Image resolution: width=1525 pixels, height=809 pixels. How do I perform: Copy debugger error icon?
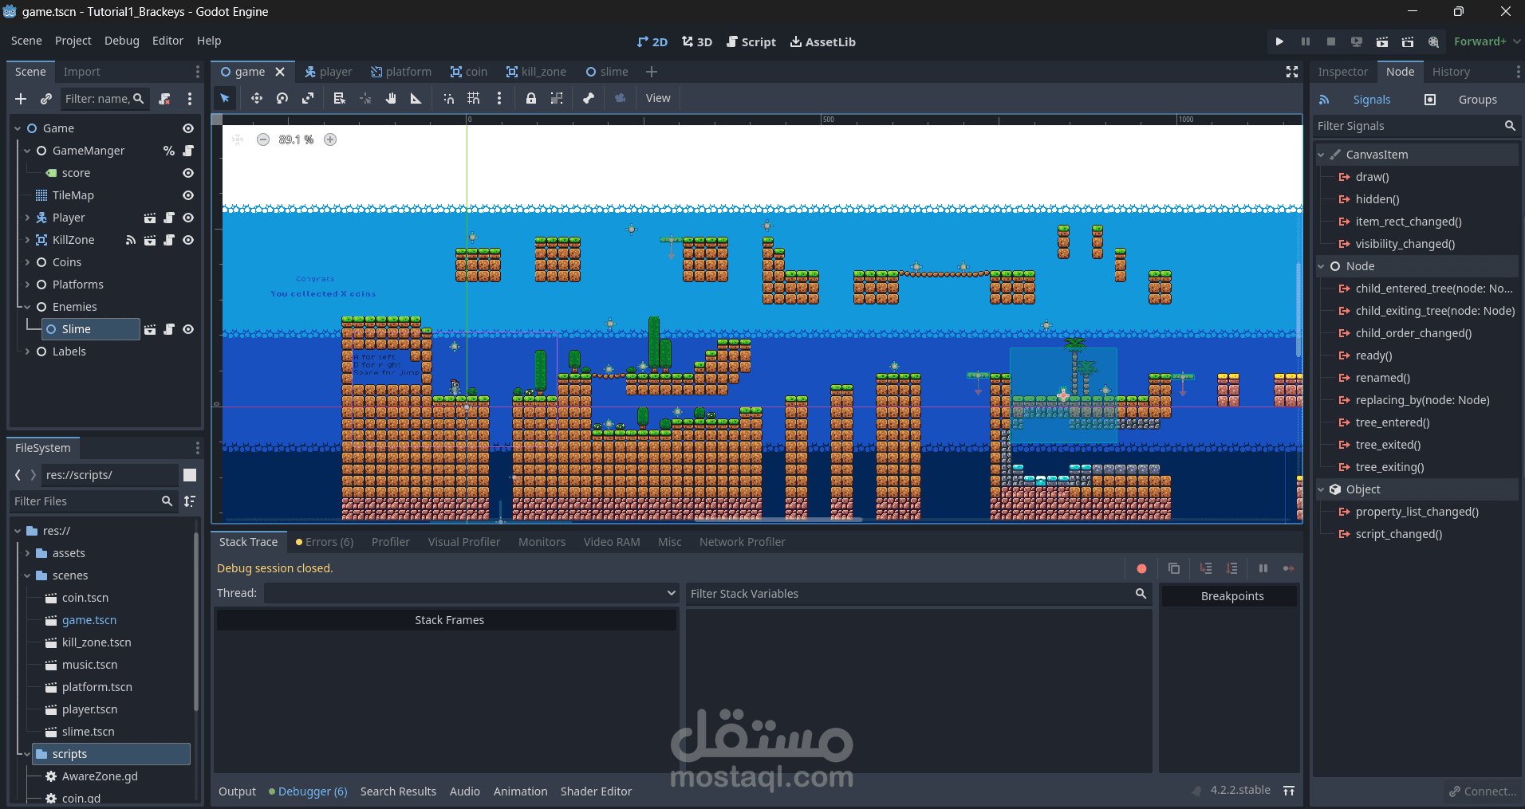click(x=1174, y=568)
